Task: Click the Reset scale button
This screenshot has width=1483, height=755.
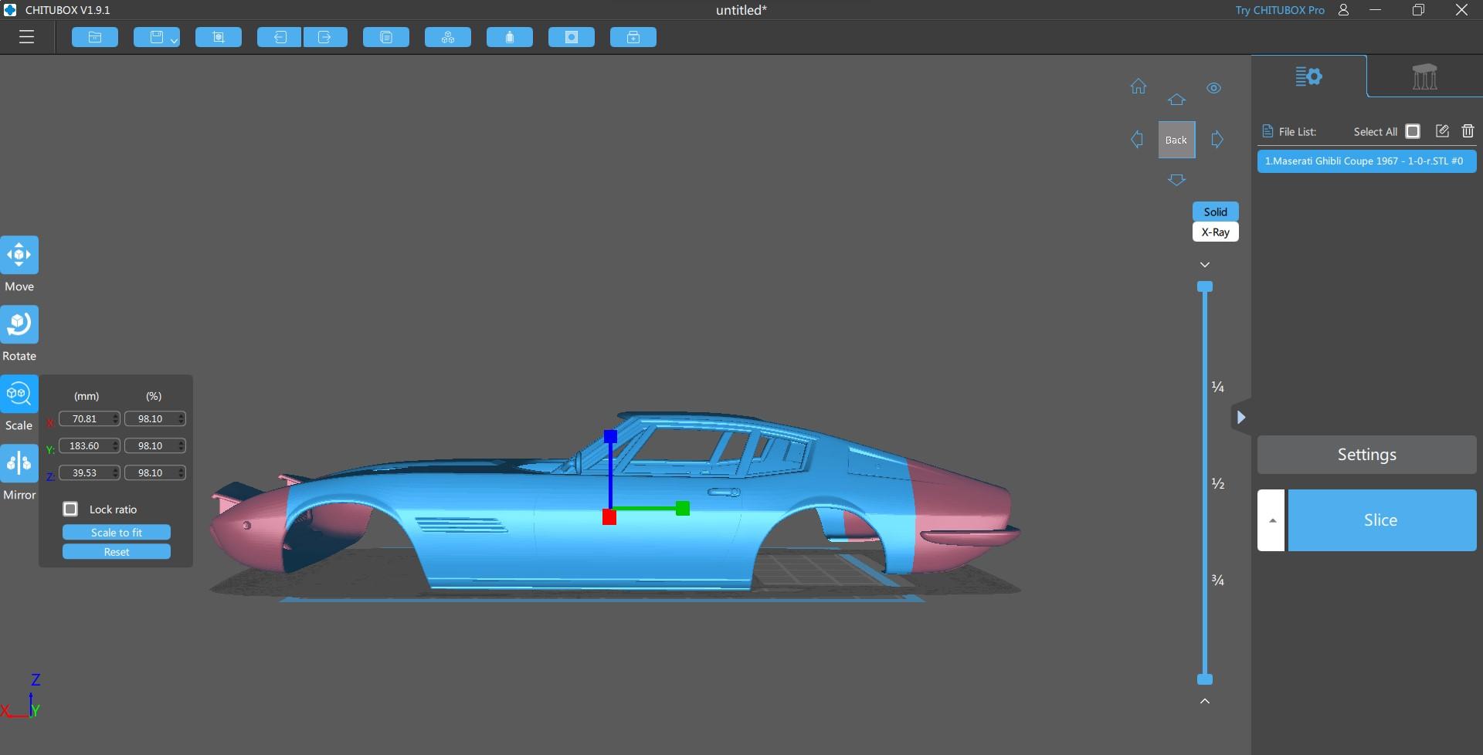Action: [117, 552]
